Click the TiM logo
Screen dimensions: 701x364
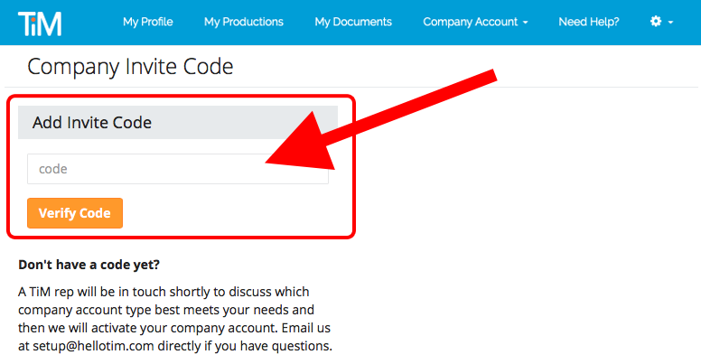[x=40, y=23]
